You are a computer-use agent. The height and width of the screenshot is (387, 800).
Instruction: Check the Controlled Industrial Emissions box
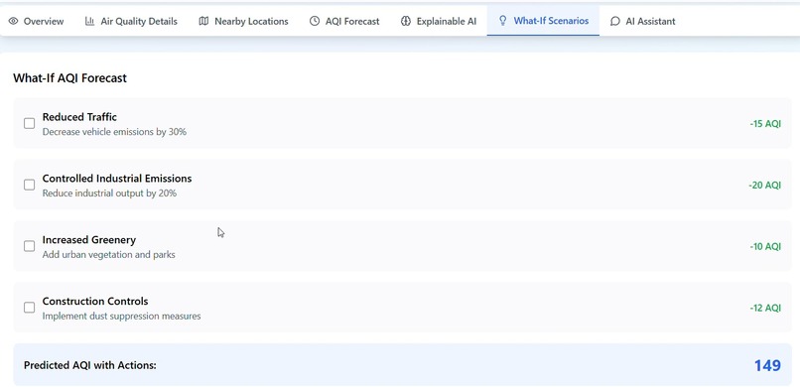30,185
